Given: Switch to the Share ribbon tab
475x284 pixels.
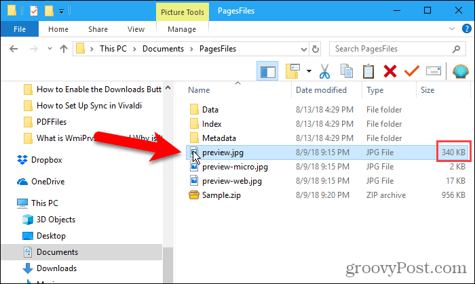Looking at the screenshot, I should click(98, 29).
